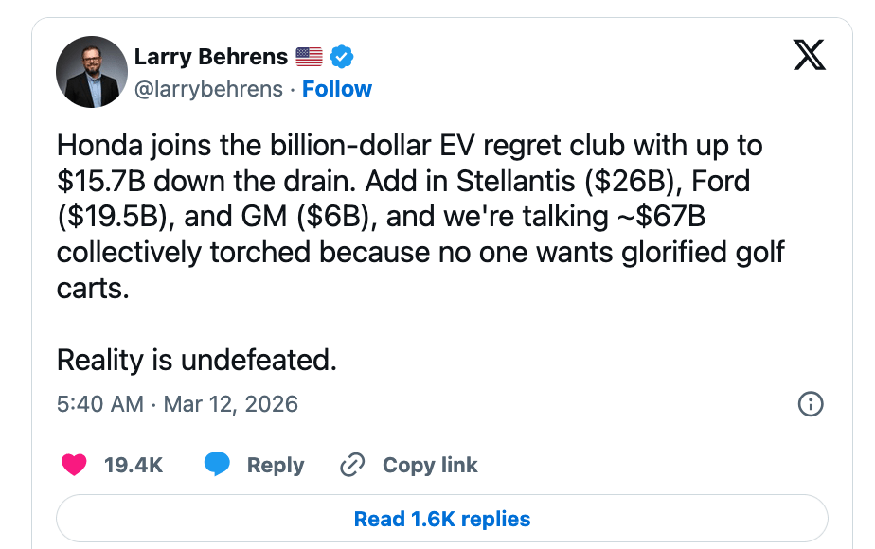This screenshot has height=549, width=875.
Task: Click the blue reply bubble icon
Action: pos(217,465)
